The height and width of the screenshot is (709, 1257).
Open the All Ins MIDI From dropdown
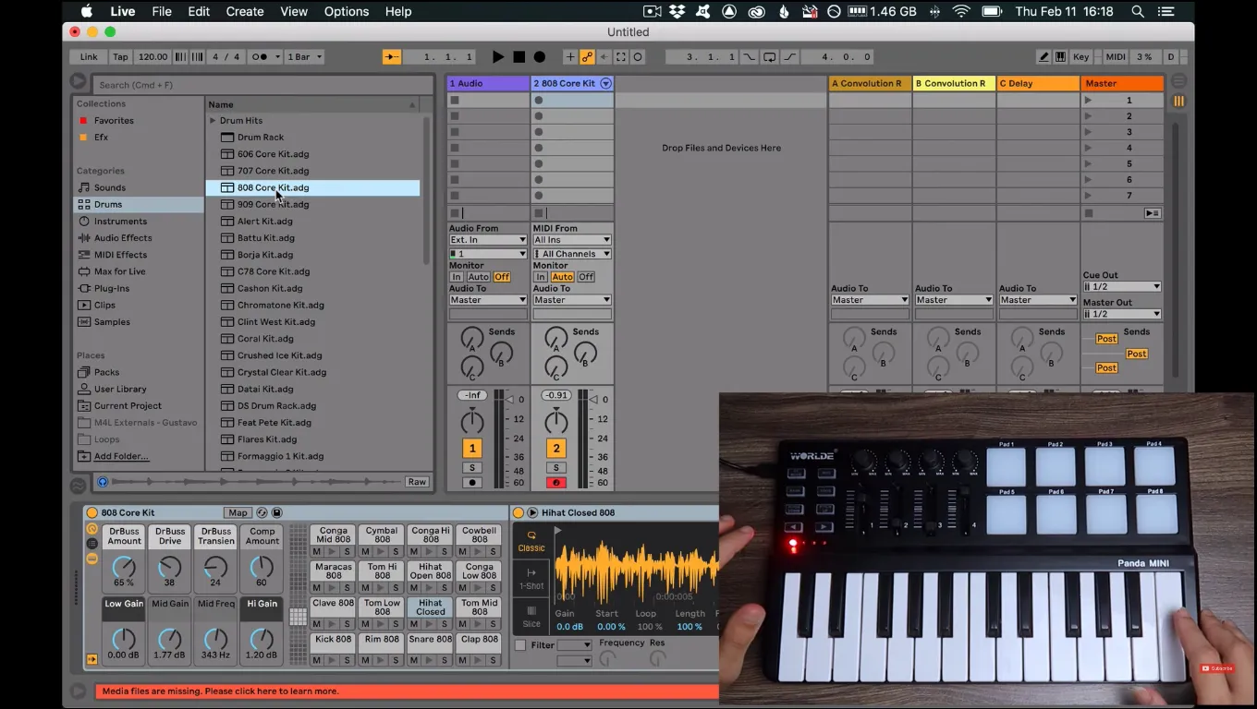[572, 240]
